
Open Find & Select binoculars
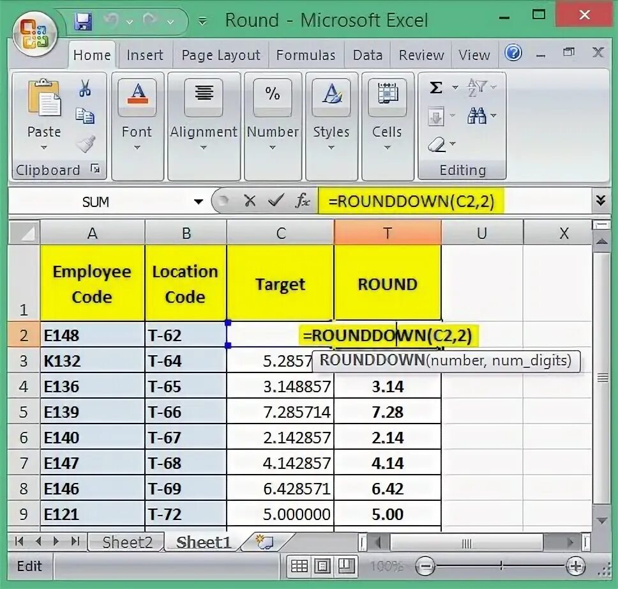(481, 116)
